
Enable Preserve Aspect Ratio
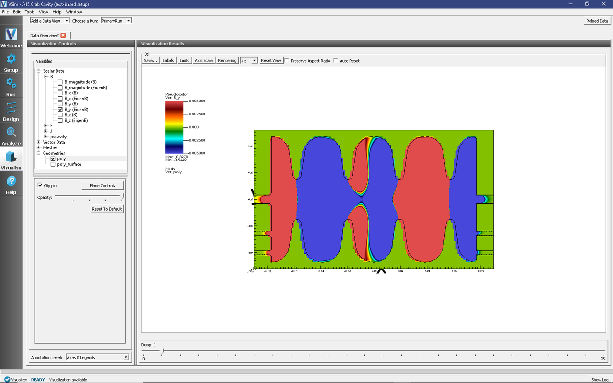click(286, 60)
